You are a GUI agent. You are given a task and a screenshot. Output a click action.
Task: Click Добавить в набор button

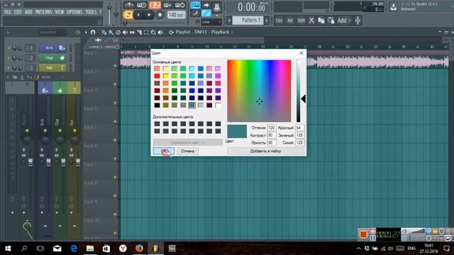(x=265, y=151)
